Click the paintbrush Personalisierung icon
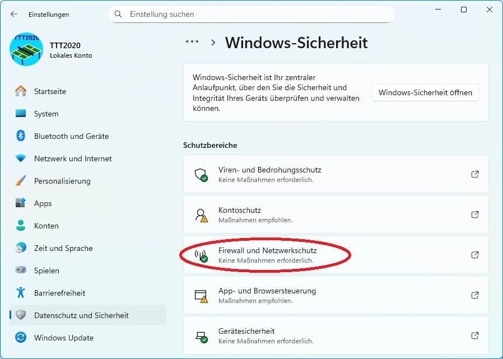 pyautogui.click(x=21, y=181)
